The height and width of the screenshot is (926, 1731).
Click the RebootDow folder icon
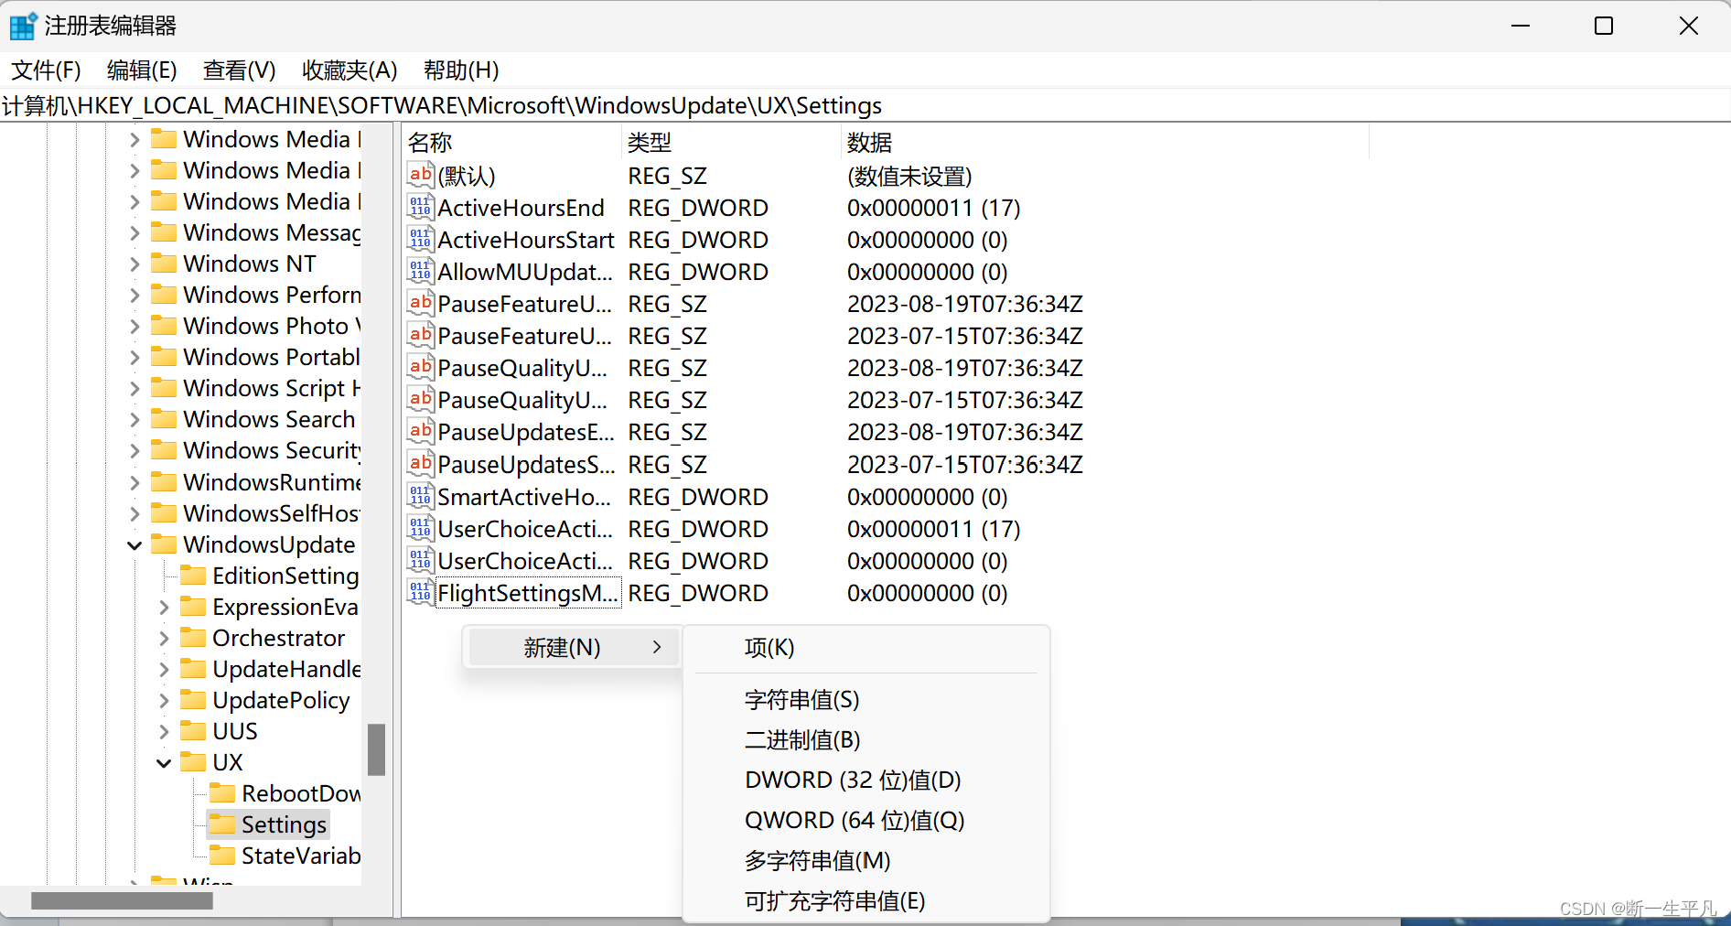pos(222,792)
